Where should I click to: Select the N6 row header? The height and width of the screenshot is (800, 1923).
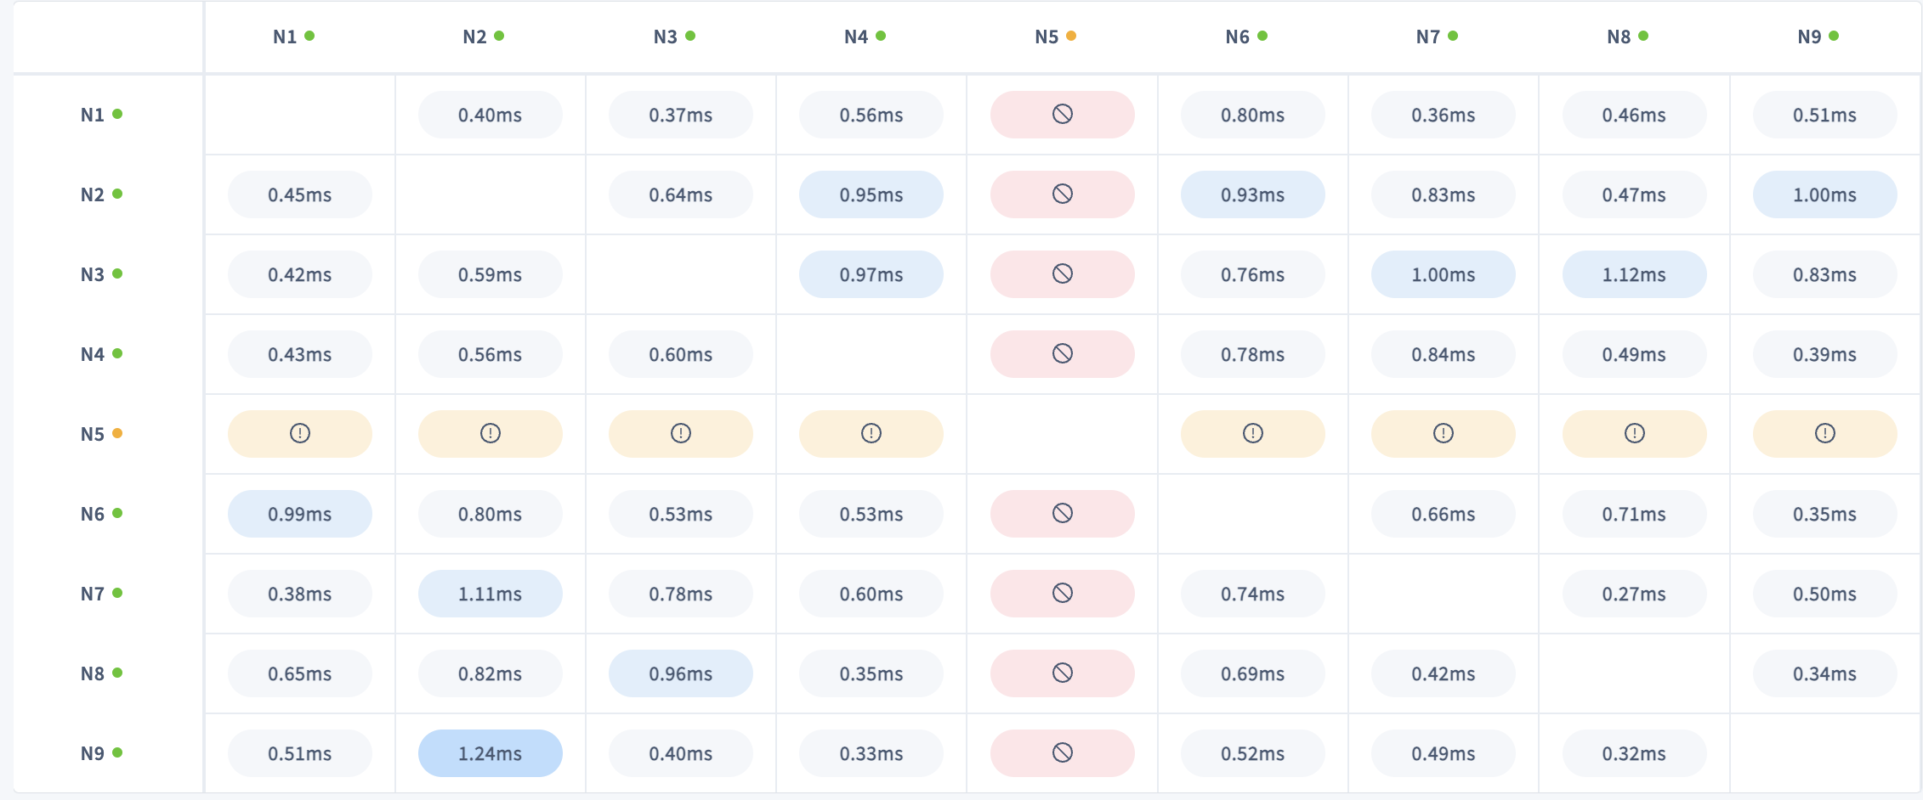(x=93, y=515)
